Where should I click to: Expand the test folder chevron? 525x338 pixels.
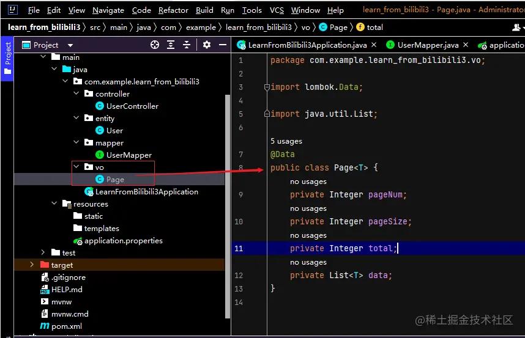click(43, 252)
